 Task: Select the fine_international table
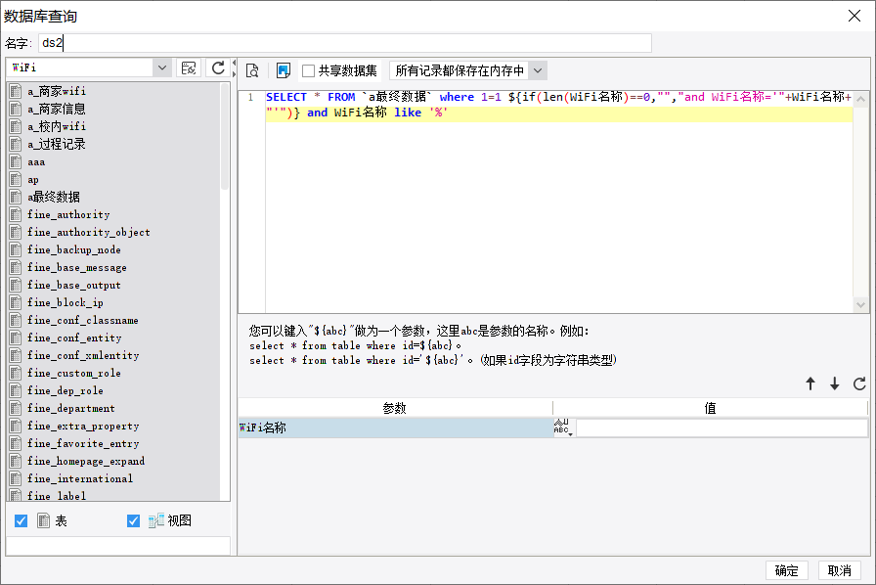80,478
